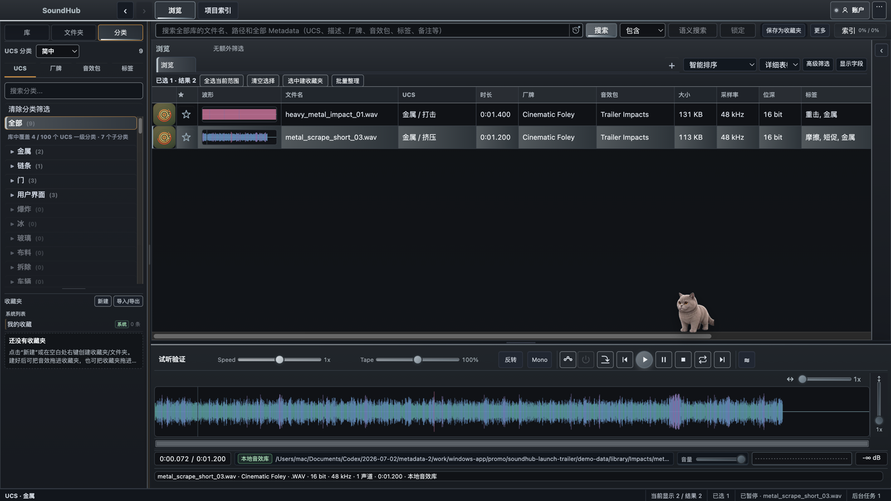The image size is (891, 501).
Task: Expand the 爆炸 category
Action: 12,209
